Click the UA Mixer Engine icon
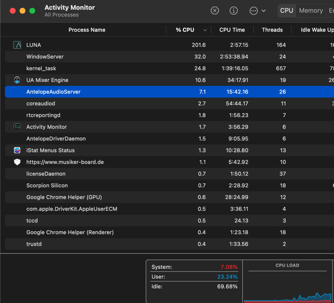The height and width of the screenshot is (303, 334). point(17,80)
